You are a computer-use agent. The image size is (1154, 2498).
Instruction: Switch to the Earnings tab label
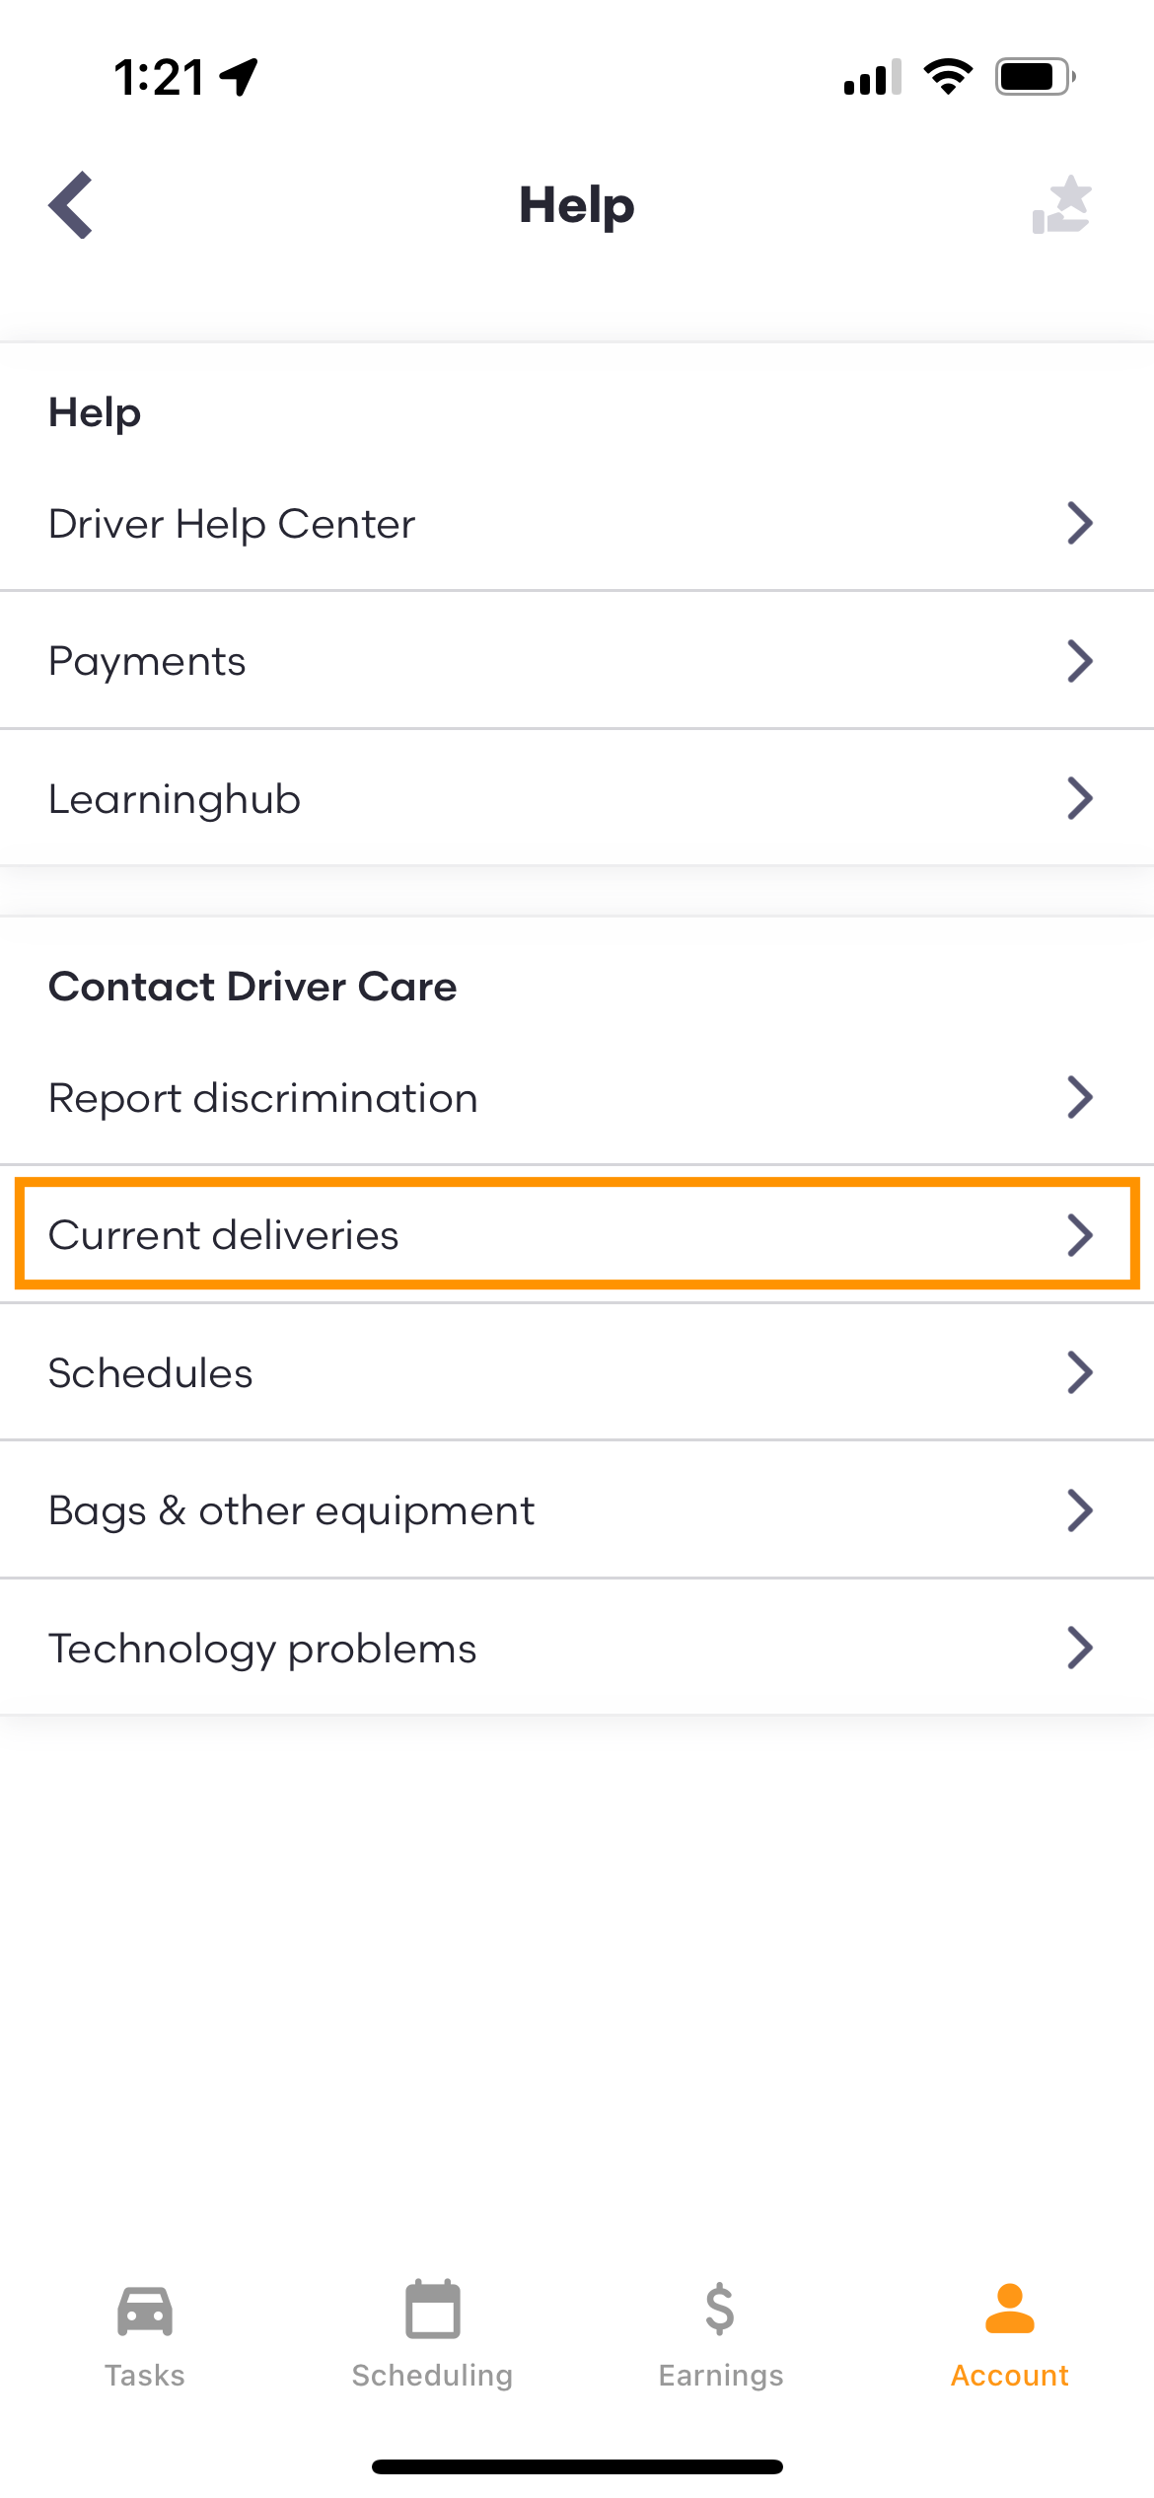pyautogui.click(x=721, y=2376)
